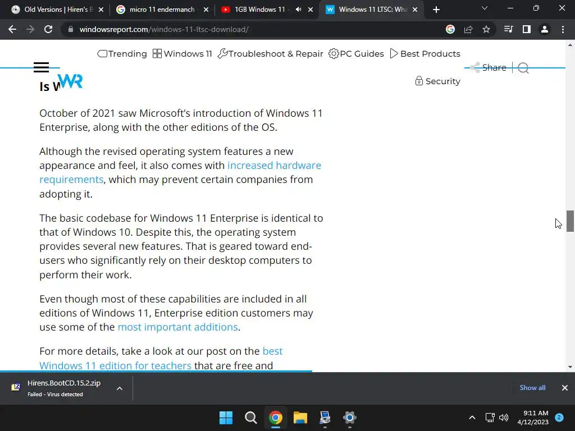575x431 pixels.
Task: Open the Windows 11 section
Action: 182,53
